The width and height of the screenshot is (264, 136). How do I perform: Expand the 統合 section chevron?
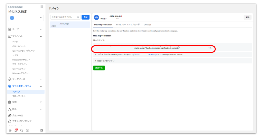coord(41,109)
